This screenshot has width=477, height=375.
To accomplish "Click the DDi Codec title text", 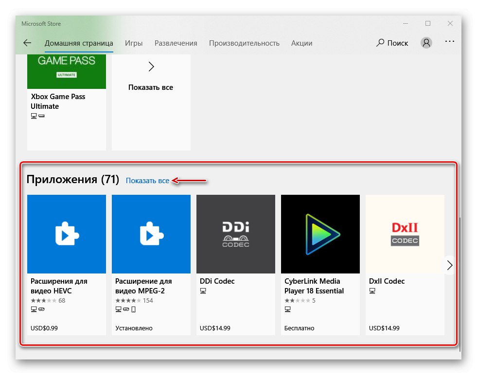I will coord(217,281).
